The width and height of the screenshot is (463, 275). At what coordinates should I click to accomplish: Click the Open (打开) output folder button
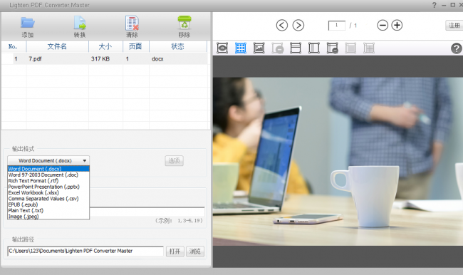(x=175, y=251)
